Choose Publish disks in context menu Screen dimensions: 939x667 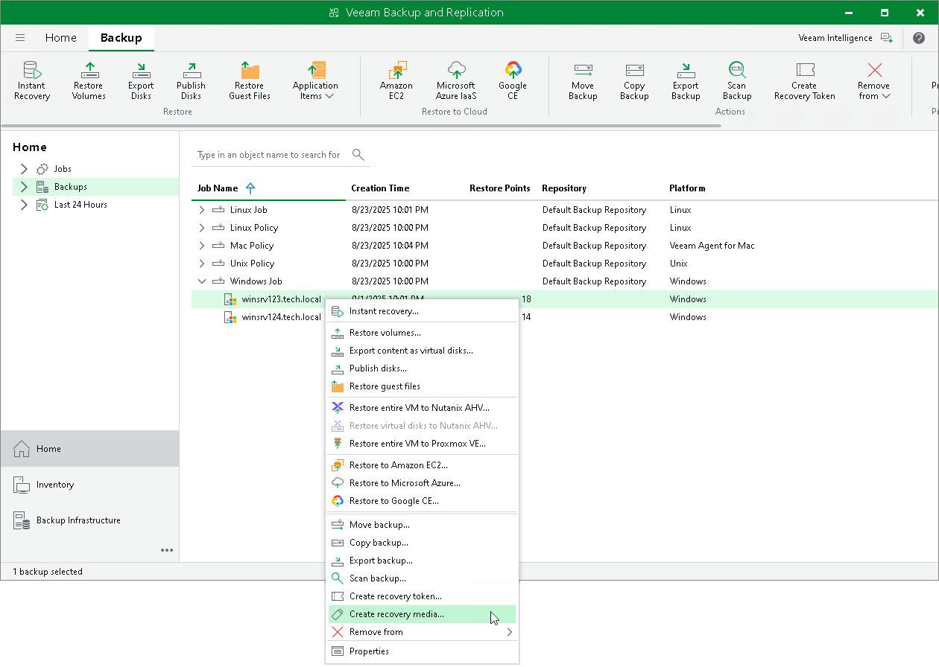coord(423,368)
